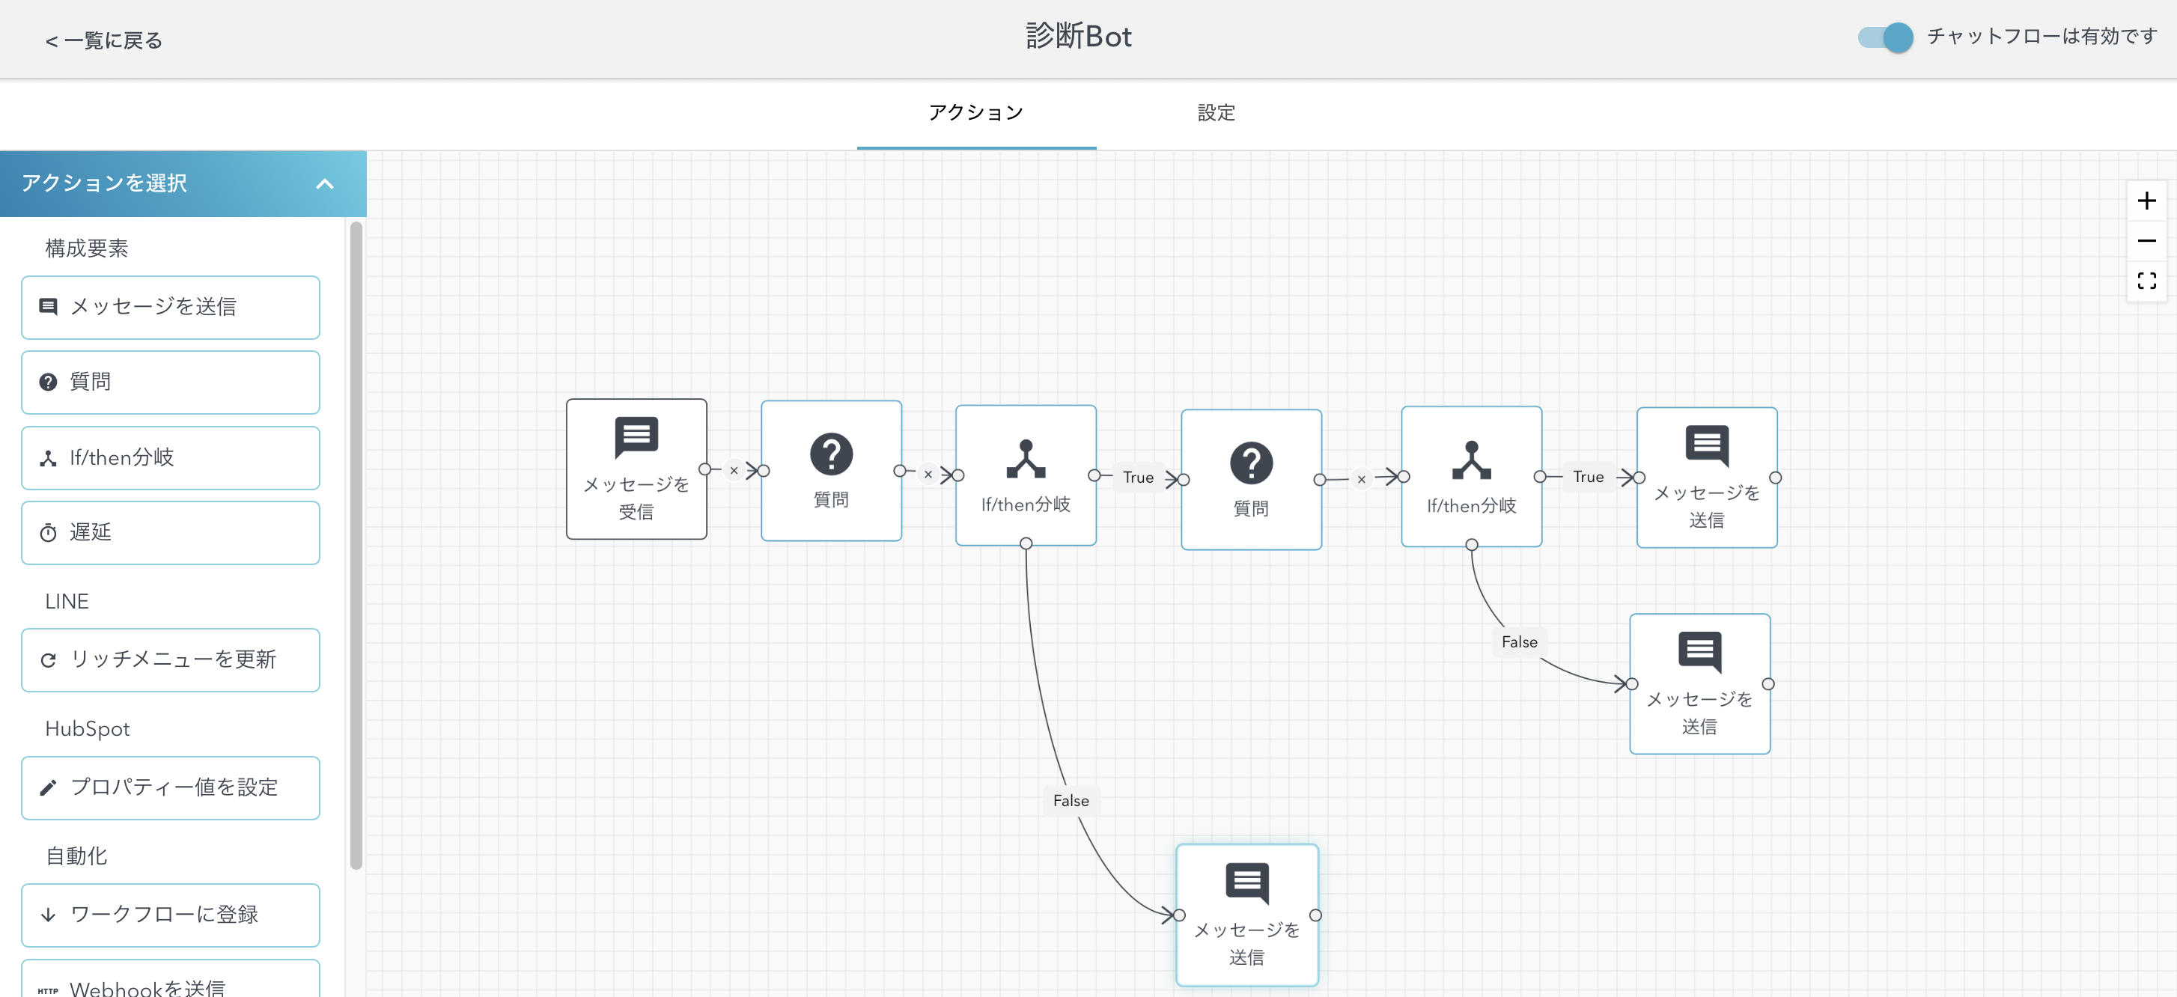Select the メッセージを送信 action in sidebar
The image size is (2177, 997).
pyautogui.click(x=169, y=308)
